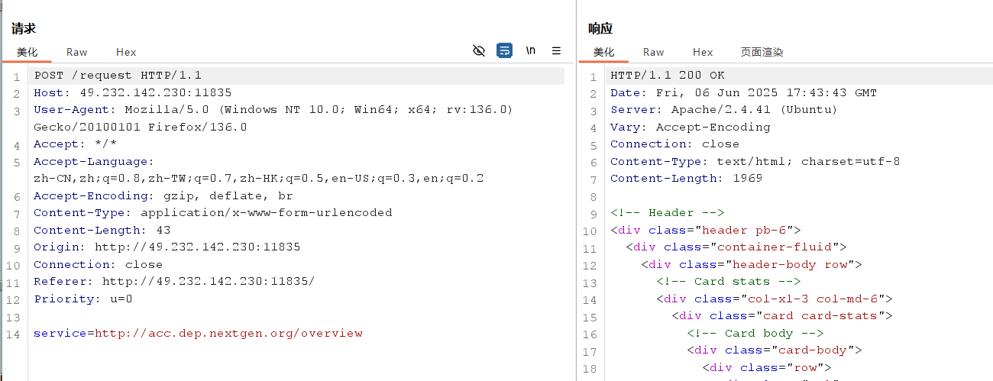Toggle the \n non-printable characters button
This screenshot has width=993, height=381.
click(x=530, y=51)
